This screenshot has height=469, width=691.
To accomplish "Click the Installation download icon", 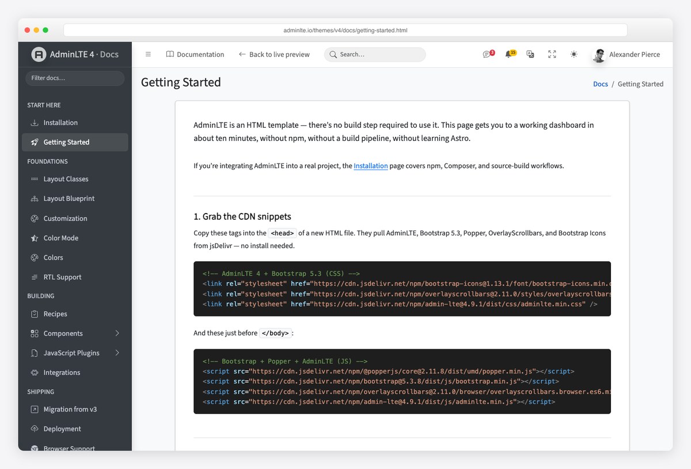I will pos(35,123).
